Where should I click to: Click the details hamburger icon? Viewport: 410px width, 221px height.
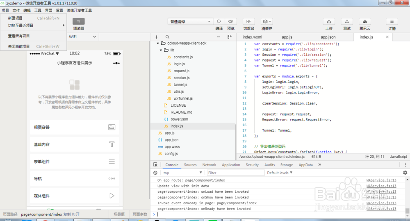[392, 21]
